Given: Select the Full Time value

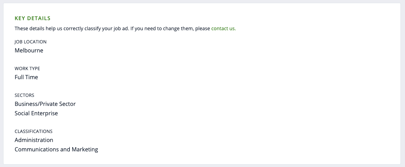Looking at the screenshot, I should pyautogui.click(x=26, y=77).
